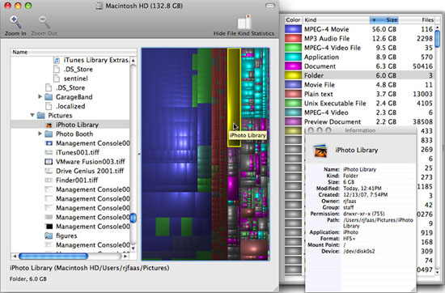
Task: Expand the GarageBand folder
Action: point(40,97)
